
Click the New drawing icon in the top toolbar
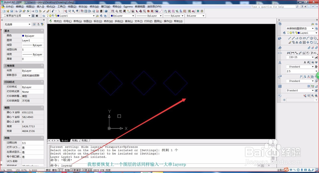click(x=4, y=11)
